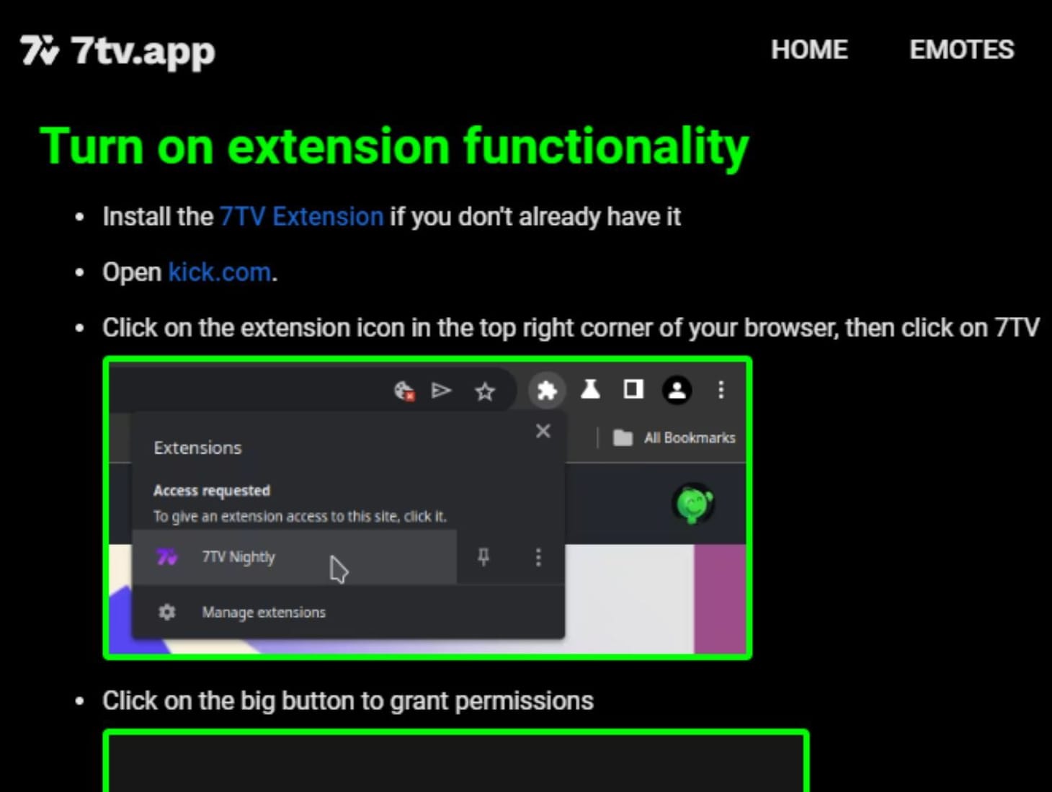
Task: Click the cookies blocked indicator icon
Action: [405, 391]
